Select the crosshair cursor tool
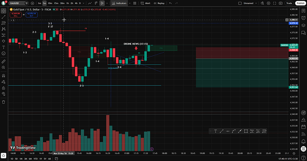Viewport: 307px width, 161px height. [x=4, y=11]
